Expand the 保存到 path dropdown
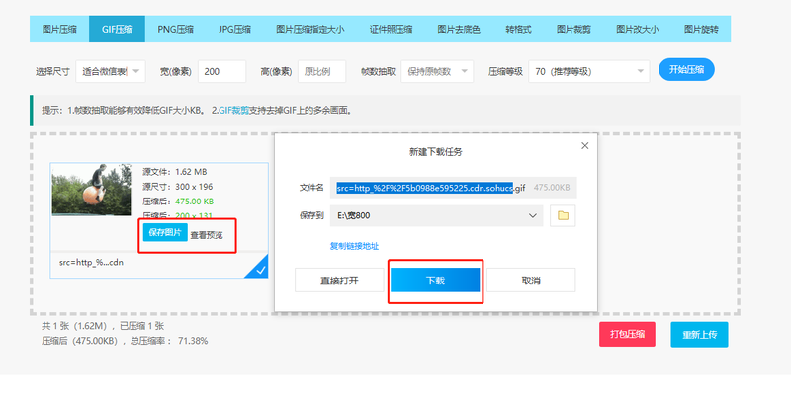791x404 pixels. (437, 215)
